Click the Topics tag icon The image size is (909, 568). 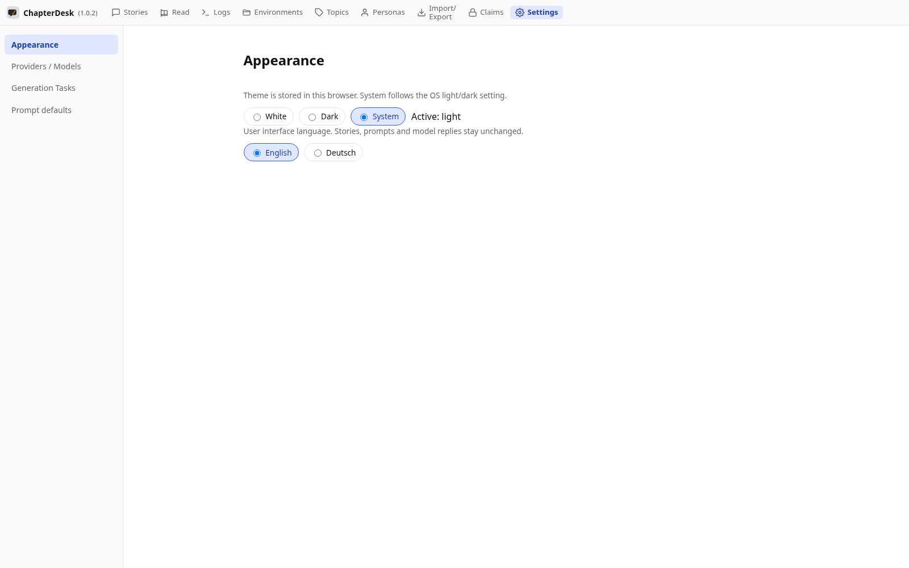click(x=319, y=12)
